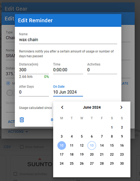Click the Activities field showing 0
140x181 pixels.
[102, 70]
